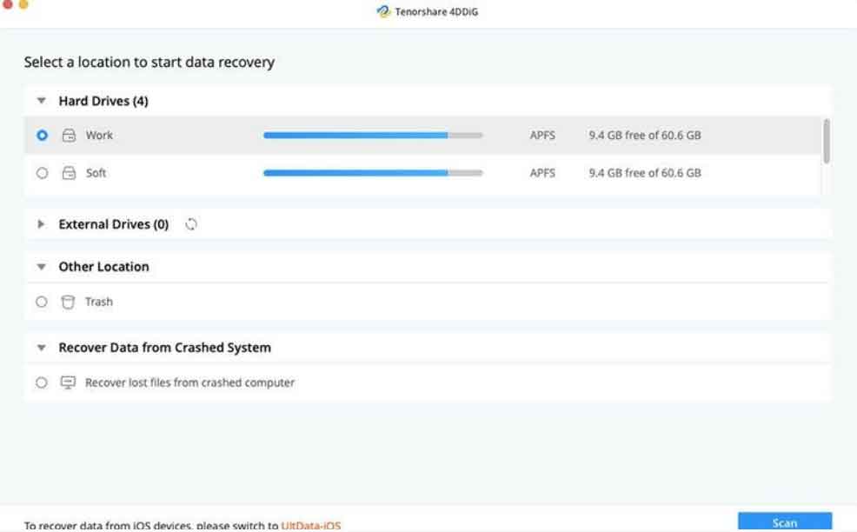
Task: Click the Soft hard drive icon
Action: pyautogui.click(x=69, y=173)
